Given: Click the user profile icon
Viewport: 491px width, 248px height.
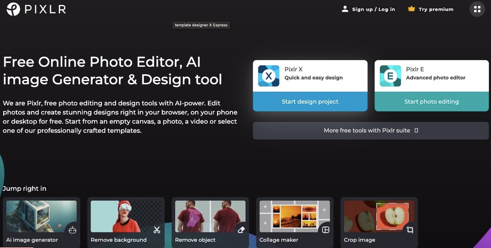Looking at the screenshot, I should pos(345,9).
